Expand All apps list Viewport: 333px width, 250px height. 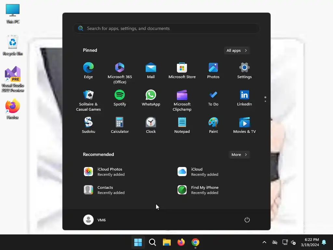pyautogui.click(x=237, y=50)
